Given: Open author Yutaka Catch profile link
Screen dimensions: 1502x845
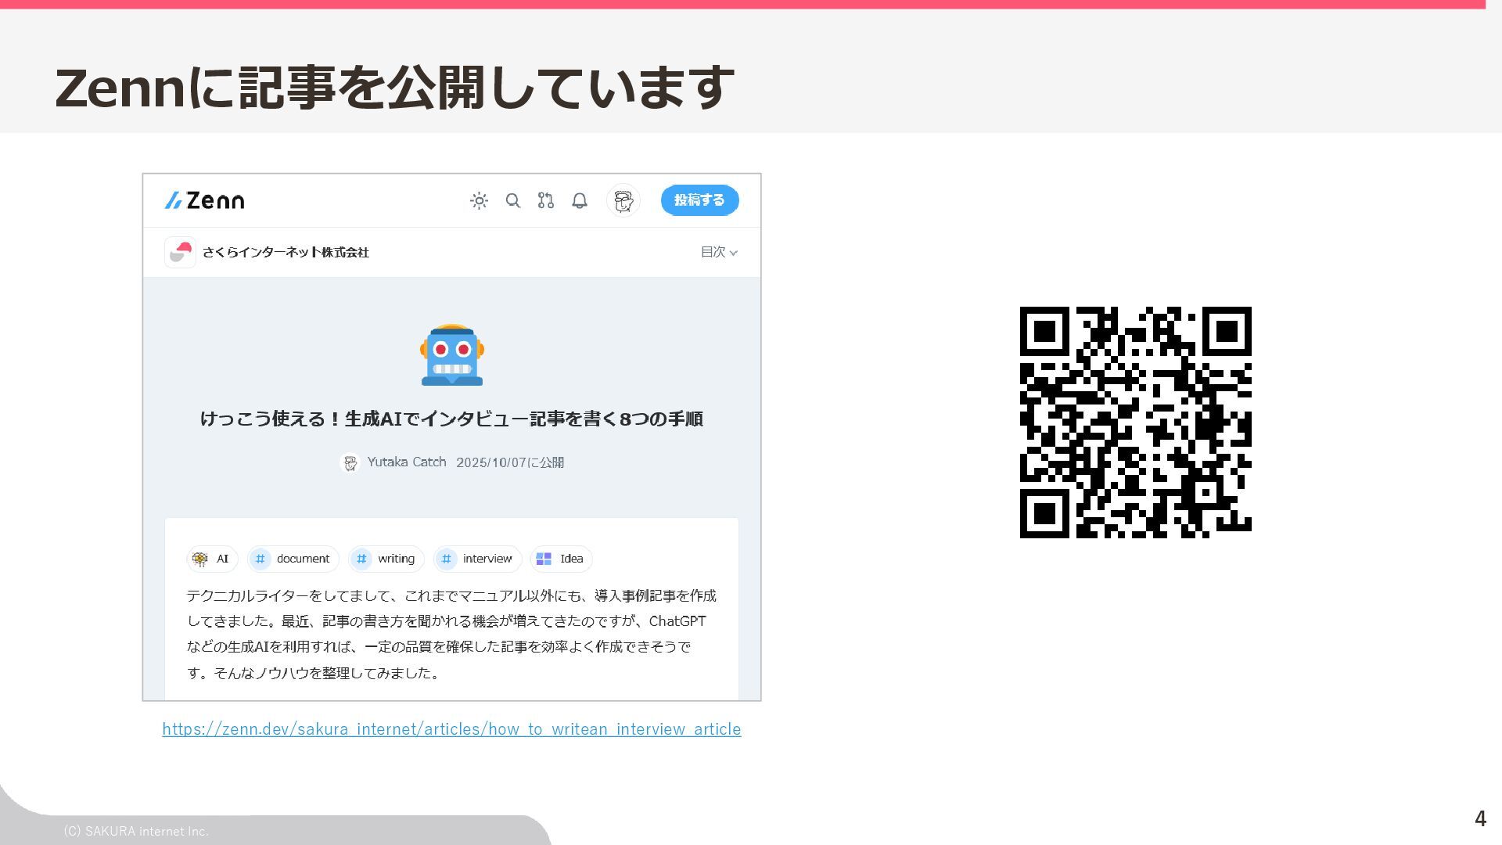Looking at the screenshot, I should coord(406,462).
